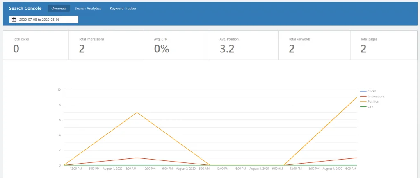The height and width of the screenshot is (178, 420).
Task: Click the August 3, 2020 axis label
Action: pyautogui.click(x=259, y=169)
